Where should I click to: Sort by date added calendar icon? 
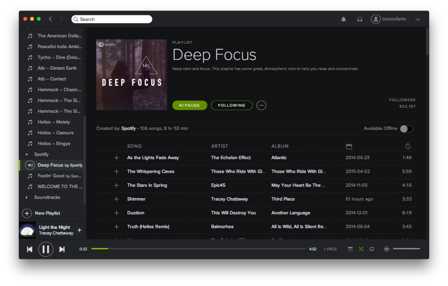[x=349, y=146]
